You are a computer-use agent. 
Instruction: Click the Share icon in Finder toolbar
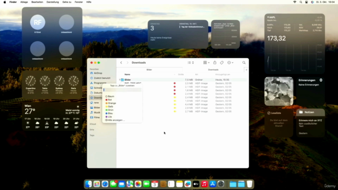pos(215,62)
